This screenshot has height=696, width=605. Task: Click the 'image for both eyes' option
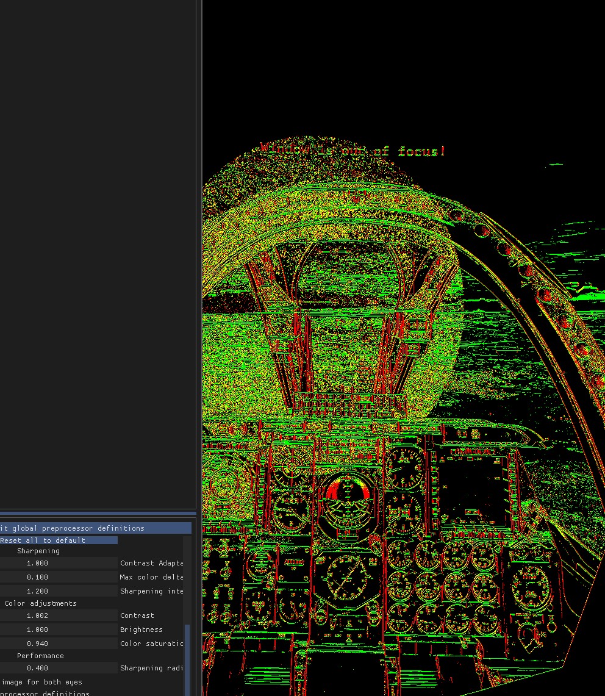[x=41, y=682]
